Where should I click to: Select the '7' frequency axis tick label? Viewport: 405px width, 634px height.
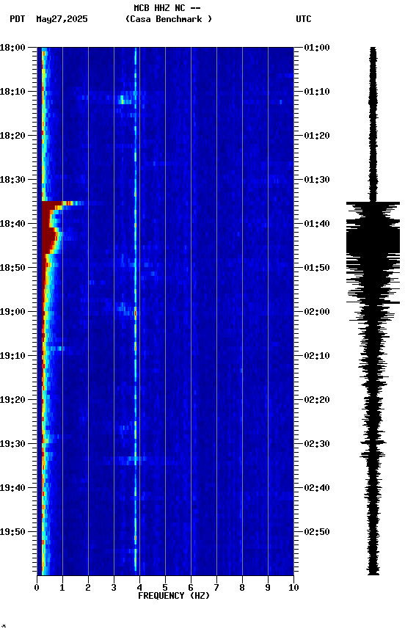point(216,588)
